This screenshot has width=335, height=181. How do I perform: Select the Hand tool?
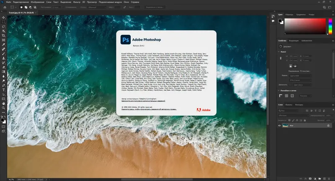pos(3,103)
